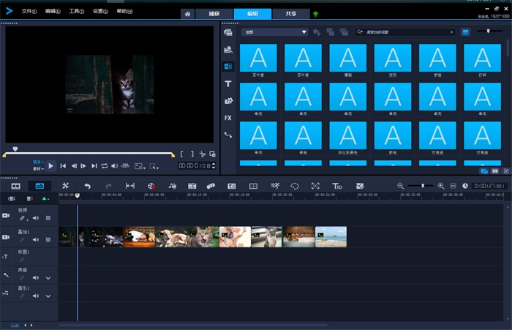512x330 pixels.
Task: Open the 全部 category dropdown
Action: point(274,32)
